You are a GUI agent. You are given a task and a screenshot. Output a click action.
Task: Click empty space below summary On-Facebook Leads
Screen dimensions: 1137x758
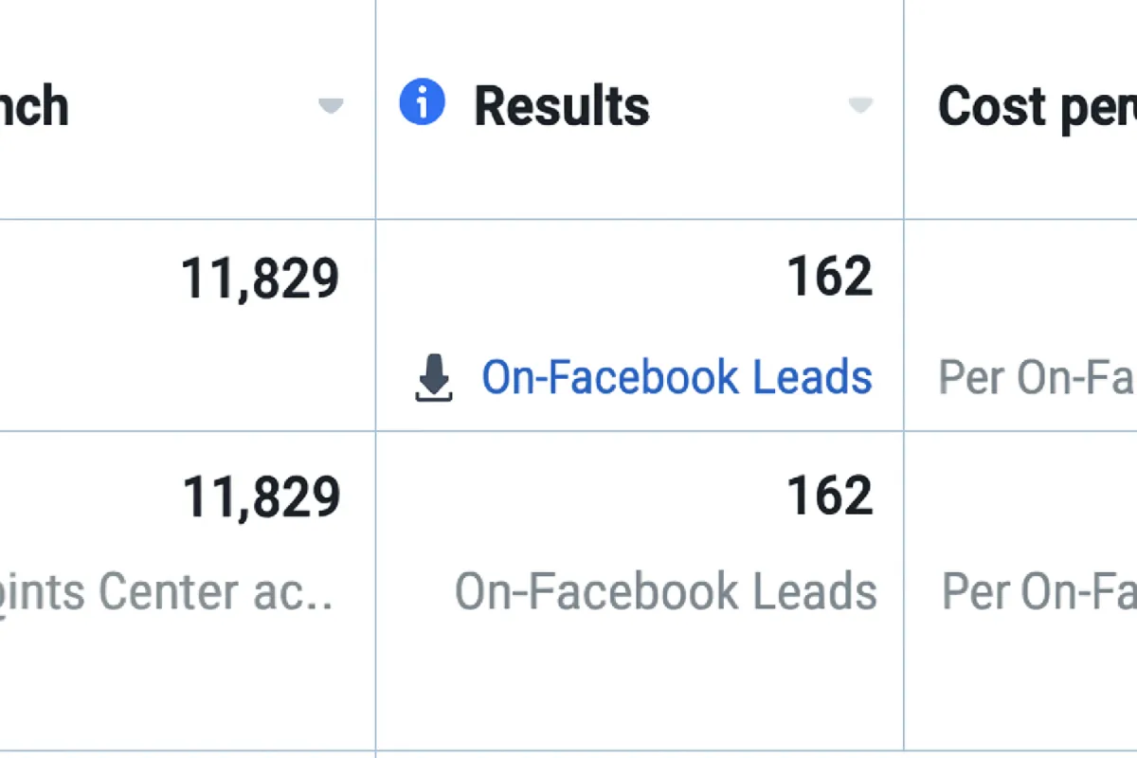[x=640, y=684]
